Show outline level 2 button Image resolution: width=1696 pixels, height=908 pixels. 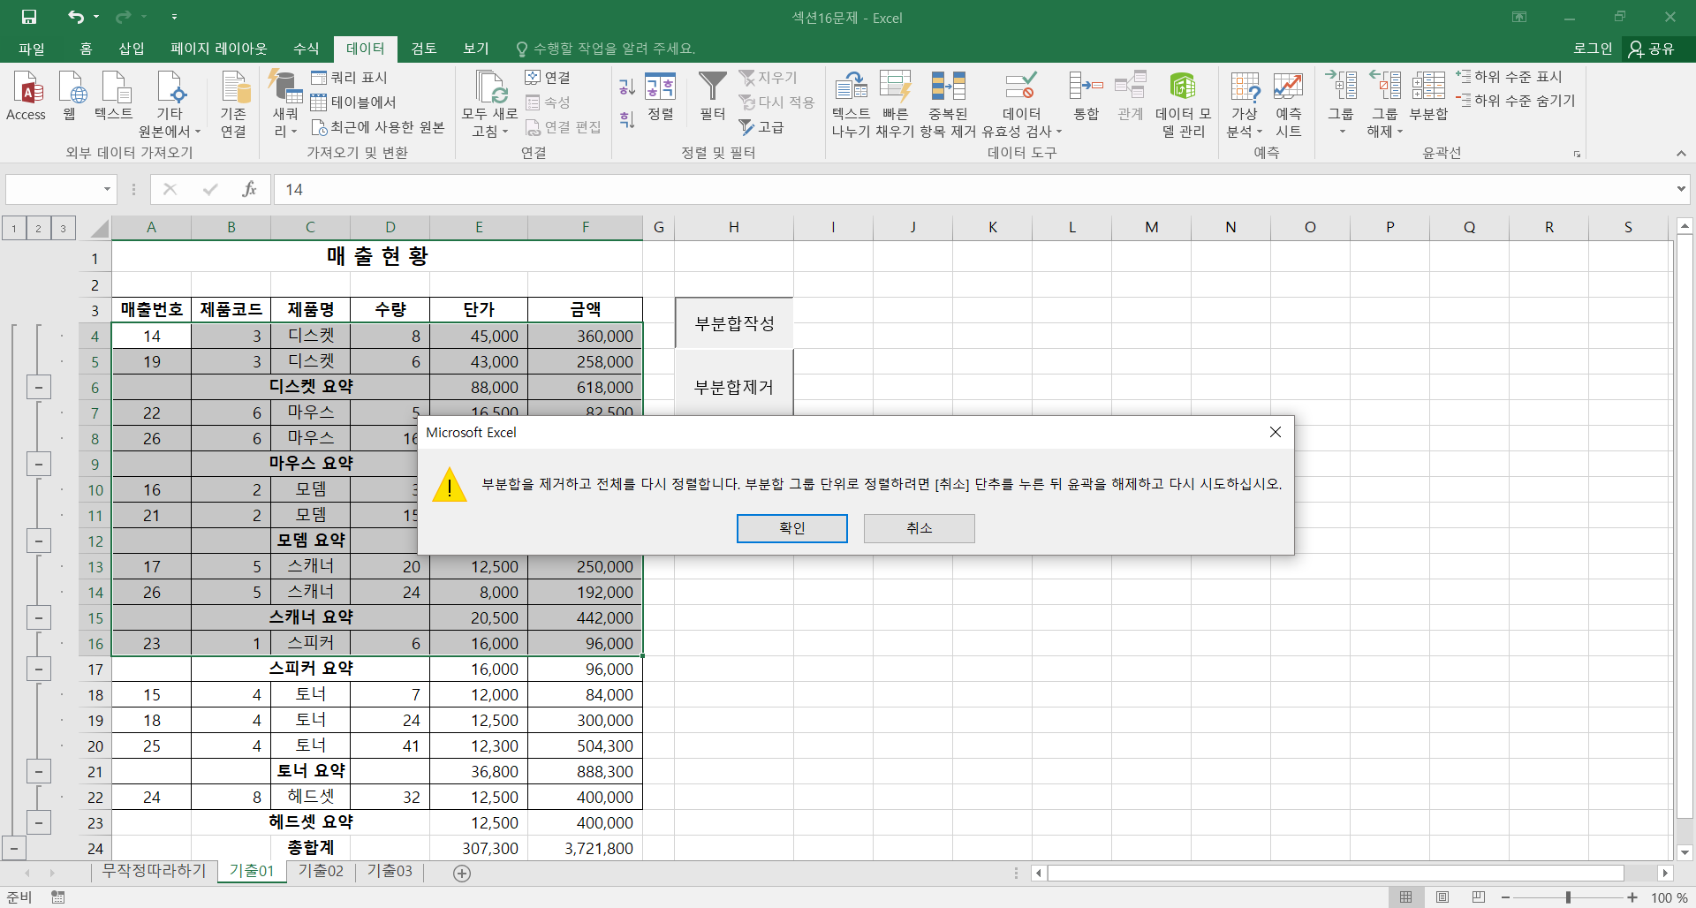click(38, 229)
